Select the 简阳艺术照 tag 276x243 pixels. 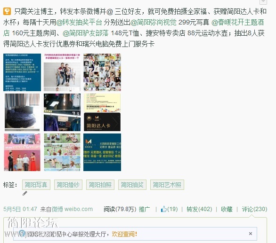tap(167, 185)
